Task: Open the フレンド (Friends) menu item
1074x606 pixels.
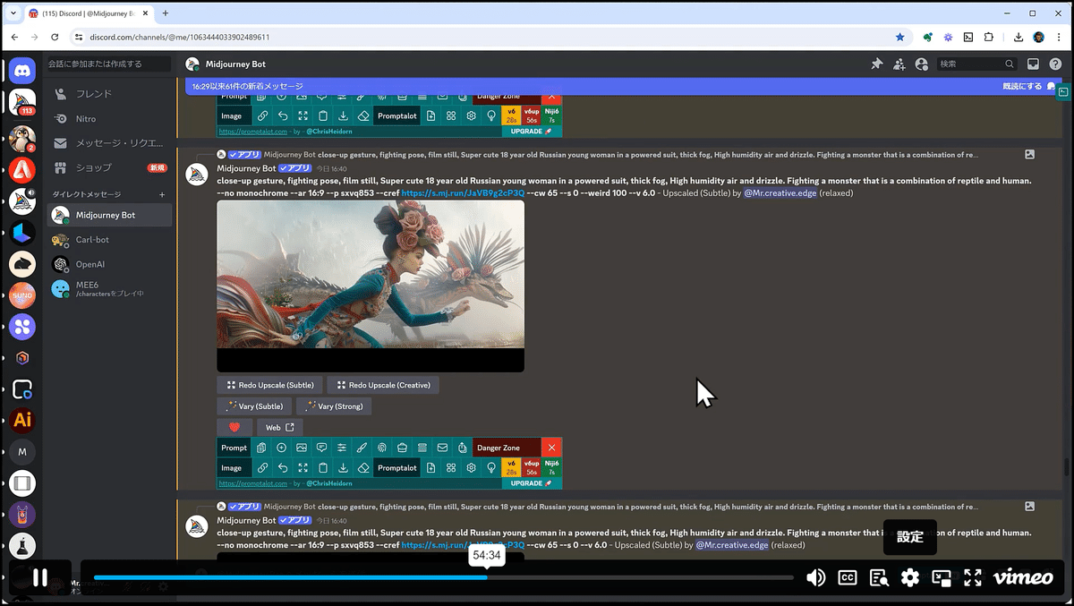Action: pyautogui.click(x=109, y=93)
